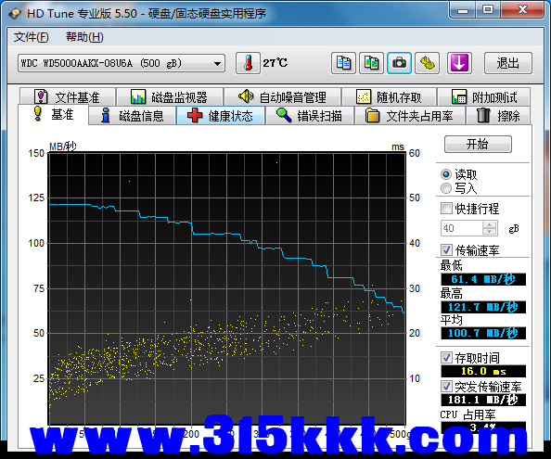Increase the short stroke gB value

pos(490,224)
